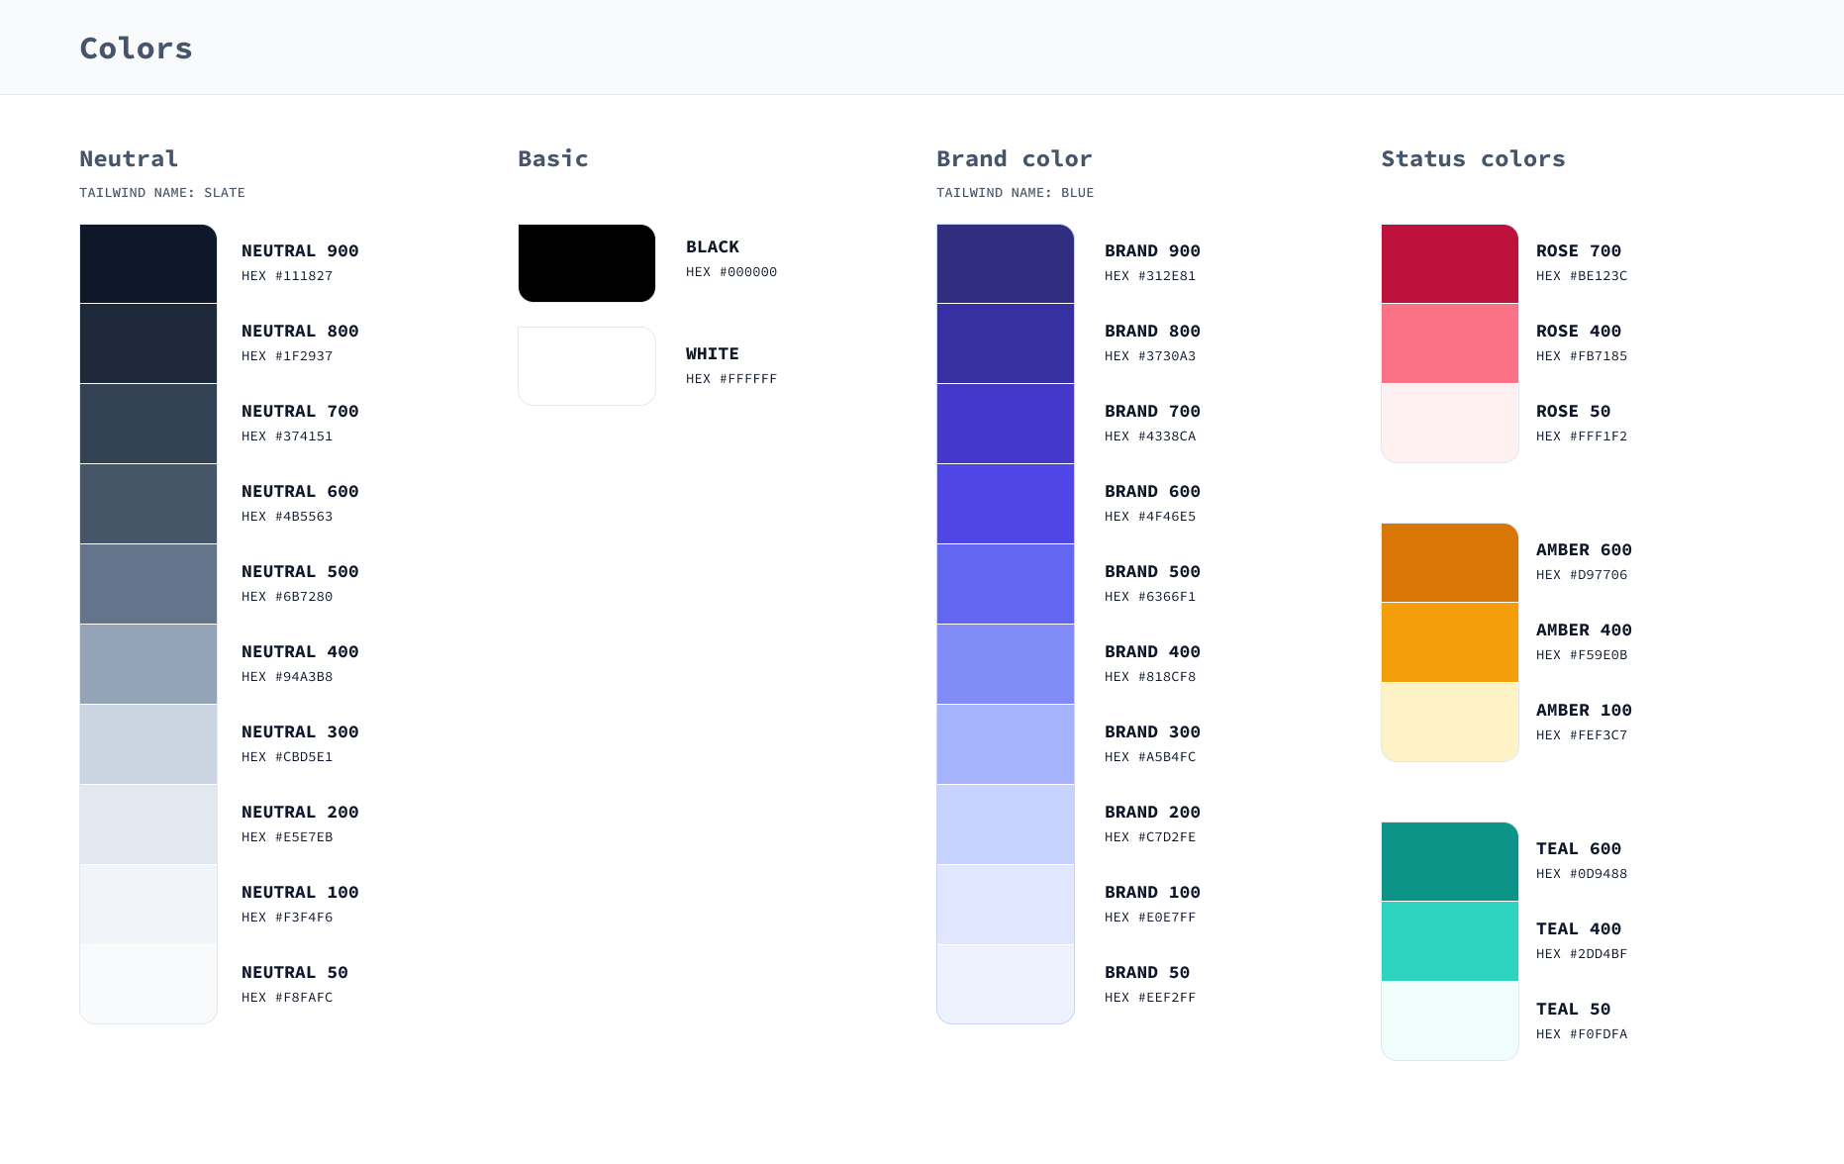The height and width of the screenshot is (1164, 1844).
Task: Select the Black color swatch
Action: coord(587,263)
